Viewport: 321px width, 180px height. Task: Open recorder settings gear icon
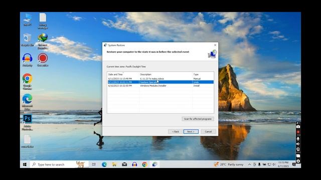(x=298, y=161)
